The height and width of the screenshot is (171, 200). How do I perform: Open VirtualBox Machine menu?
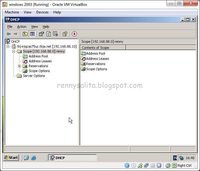[12, 12]
